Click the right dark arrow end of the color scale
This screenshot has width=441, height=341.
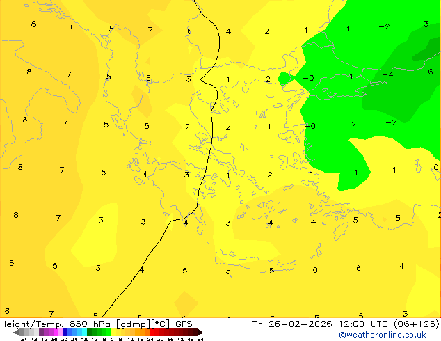pos(200,333)
